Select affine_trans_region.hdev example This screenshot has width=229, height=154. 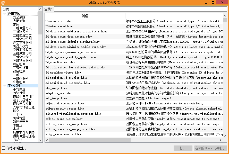tap(64, 119)
